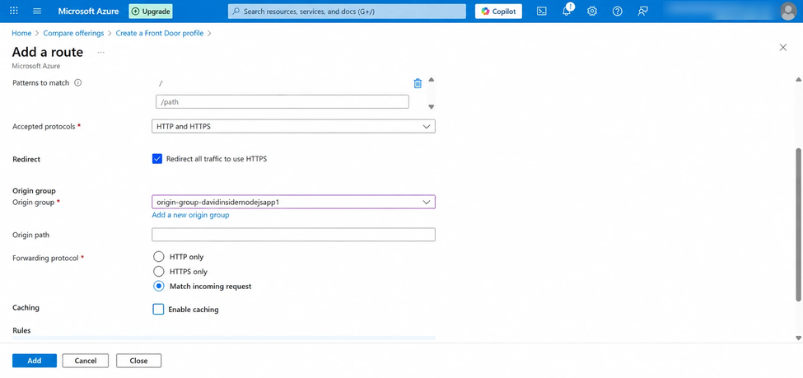Open the account avatar menu
Image resolution: width=803 pixels, height=378 pixels.
pyautogui.click(x=788, y=12)
